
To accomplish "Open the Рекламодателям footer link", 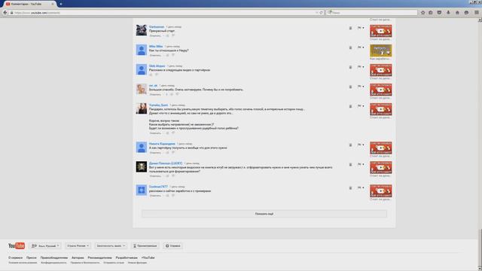I will (x=100, y=257).
